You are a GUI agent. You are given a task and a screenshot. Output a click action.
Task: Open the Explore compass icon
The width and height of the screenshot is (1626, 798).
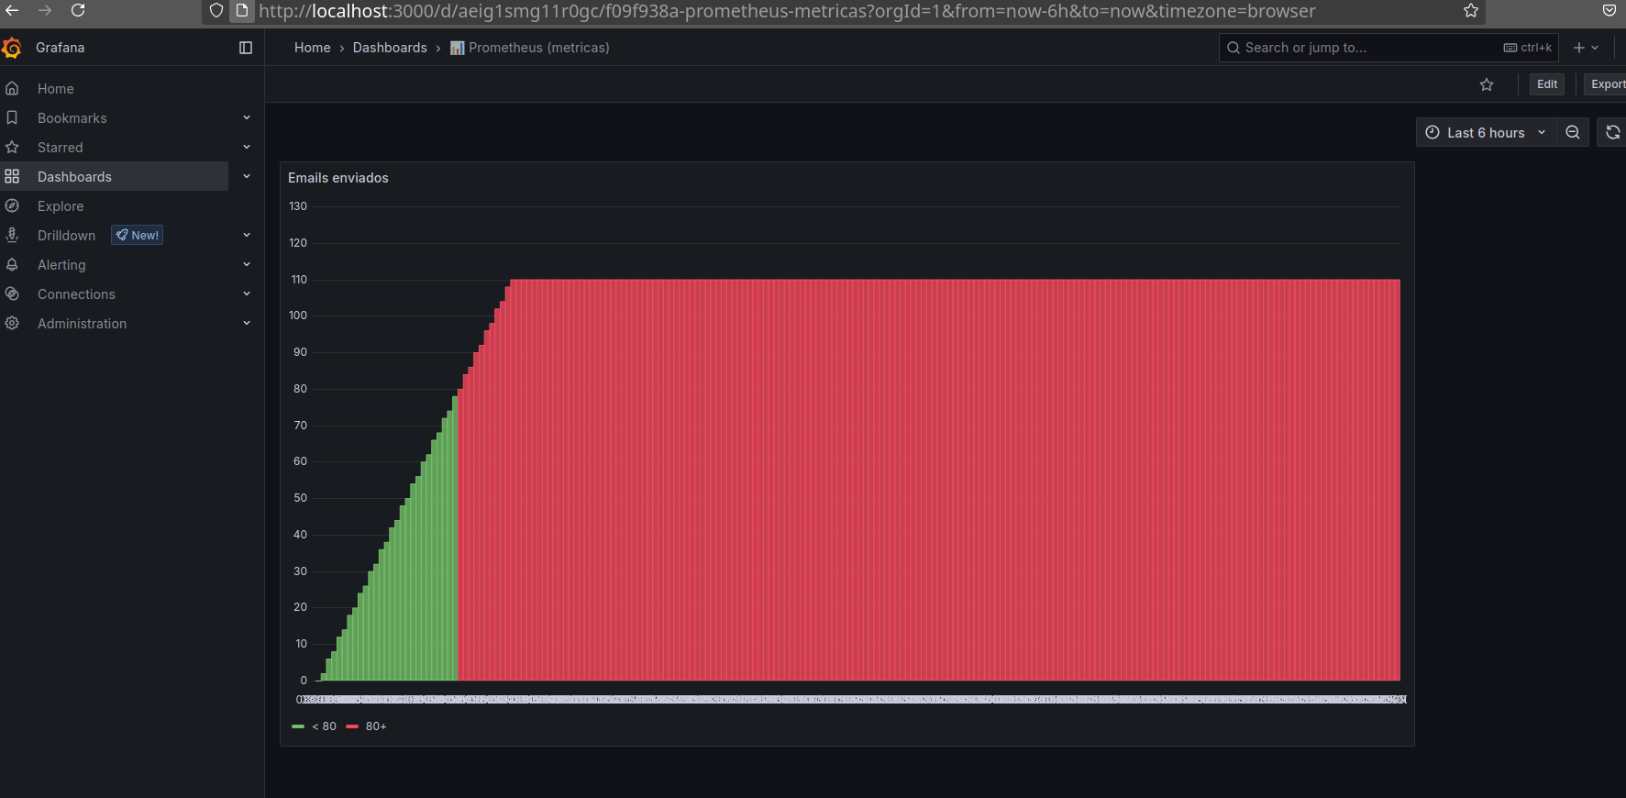[12, 206]
